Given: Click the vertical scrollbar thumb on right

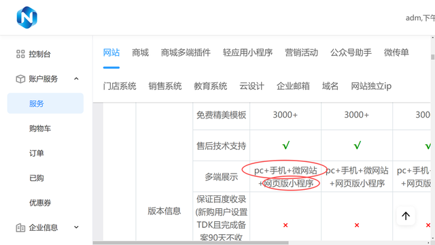Looking at the screenshot, I should 432,57.
